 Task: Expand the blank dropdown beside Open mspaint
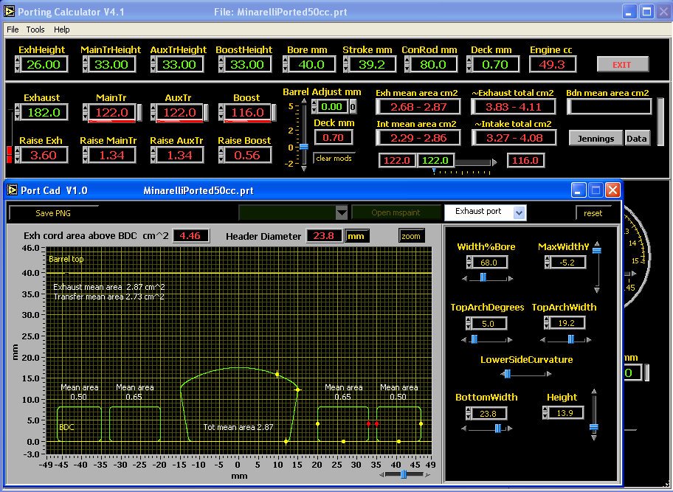tap(341, 212)
